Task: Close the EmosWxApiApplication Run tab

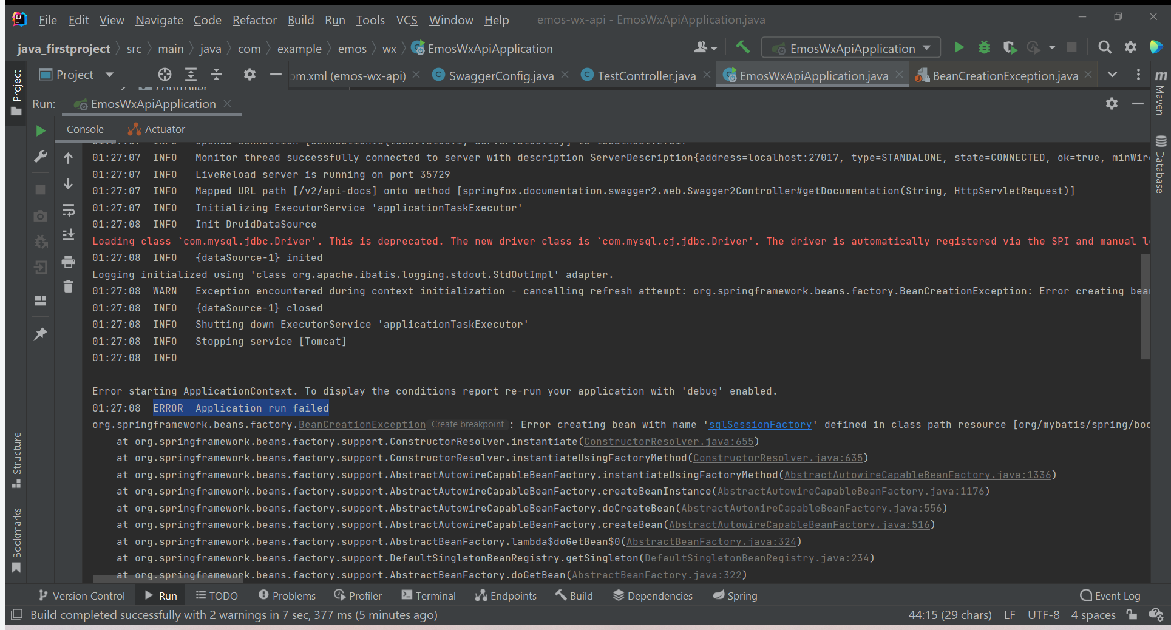Action: pos(228,104)
